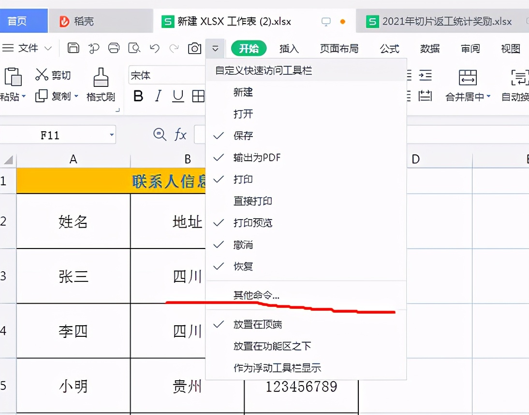Viewport: 529px width, 415px height.
Task: Open Print Preview from the toolbar icon
Action: (134, 48)
